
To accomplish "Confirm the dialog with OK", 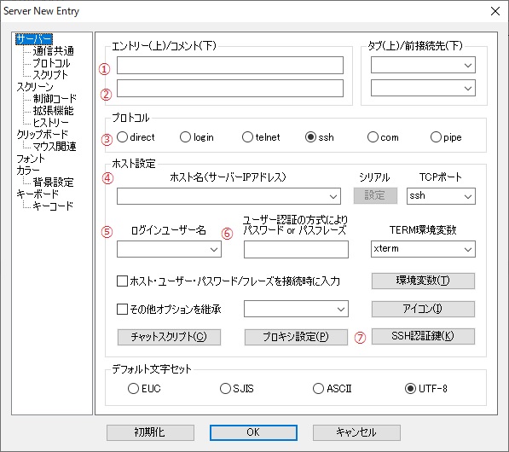I will click(x=253, y=432).
